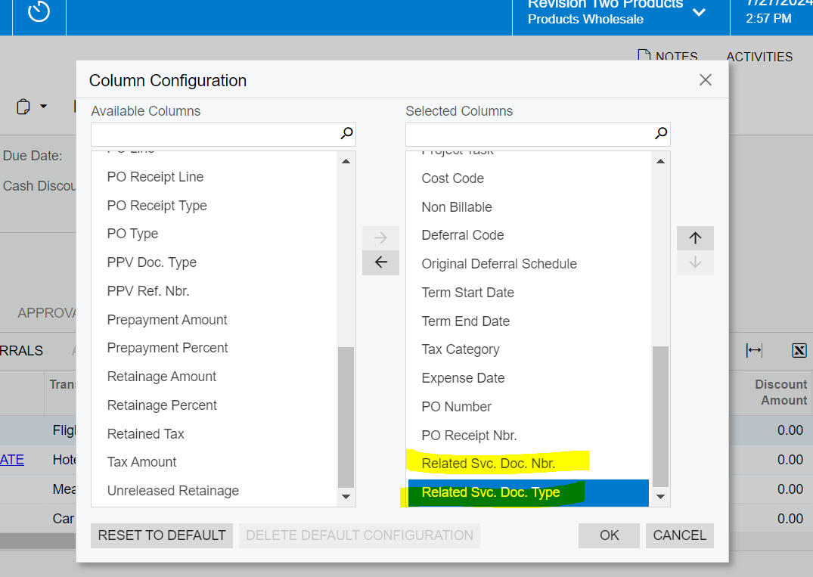Click the Fit to Screen grid icon
Screen dimensions: 813x577
tap(755, 350)
